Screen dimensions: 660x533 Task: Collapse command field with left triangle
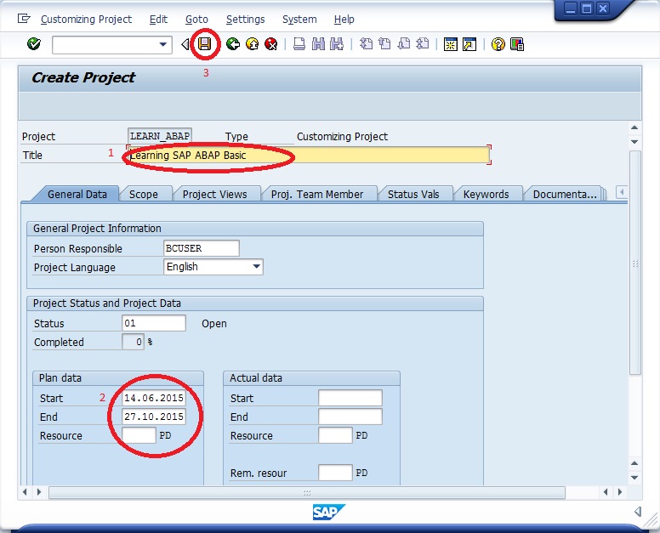point(185,44)
